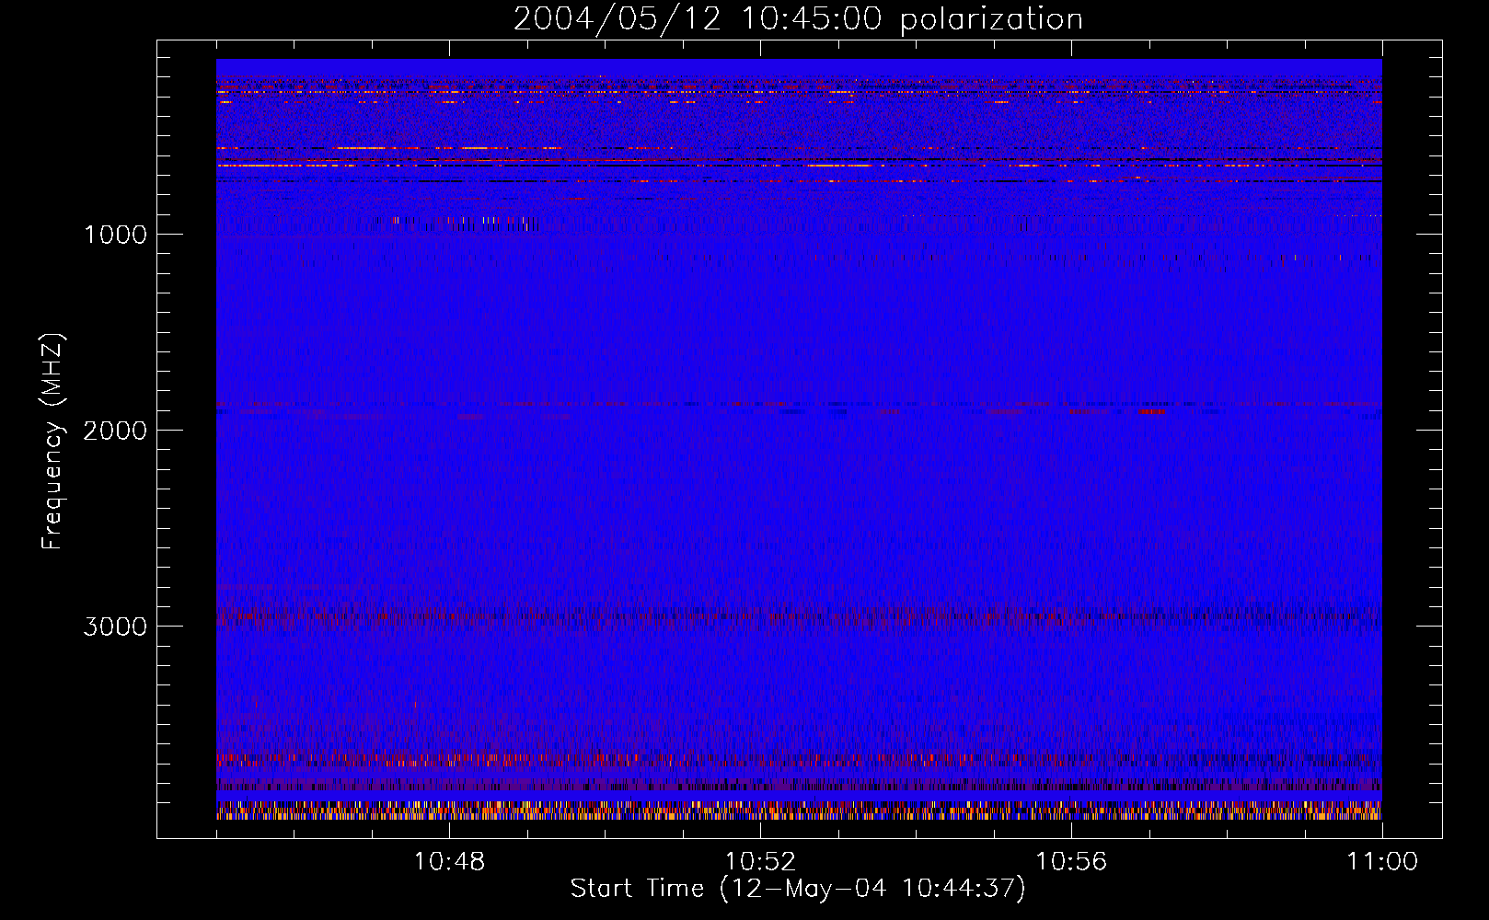This screenshot has height=920, width=1489.
Task: Click the 'Start Time (12-May-04 10:44:37)' axis label
Action: [x=798, y=889]
